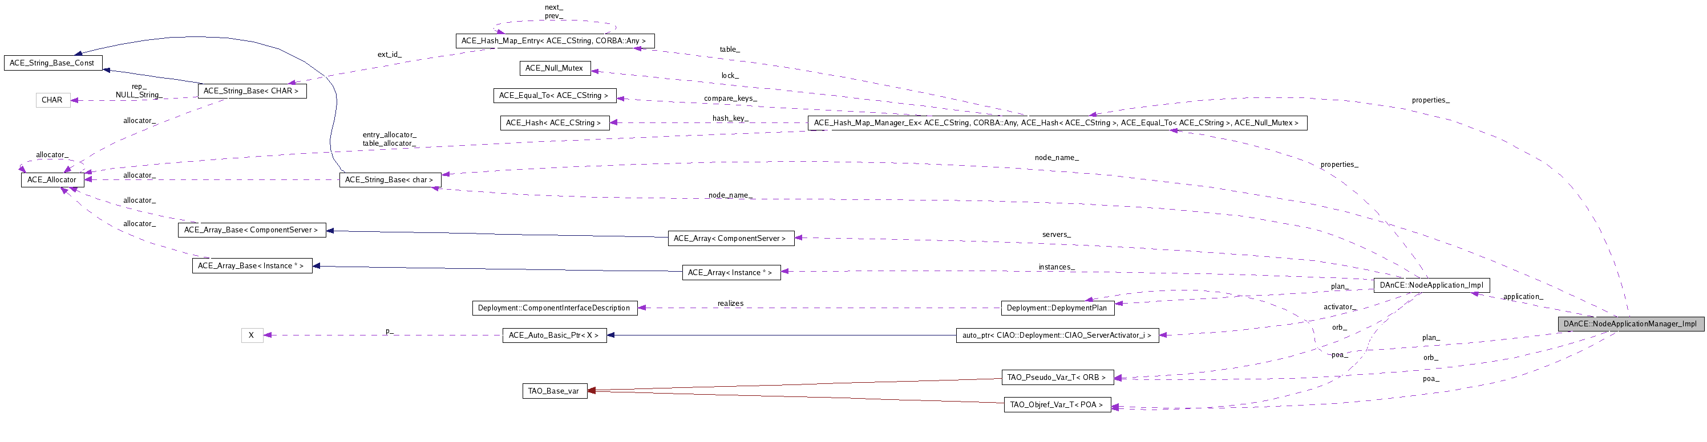Open the ACE_Array< Instance * > node
This screenshot has width=1707, height=442.
731,273
